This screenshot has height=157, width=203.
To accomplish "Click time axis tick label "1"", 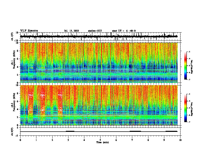I will [36, 140].
